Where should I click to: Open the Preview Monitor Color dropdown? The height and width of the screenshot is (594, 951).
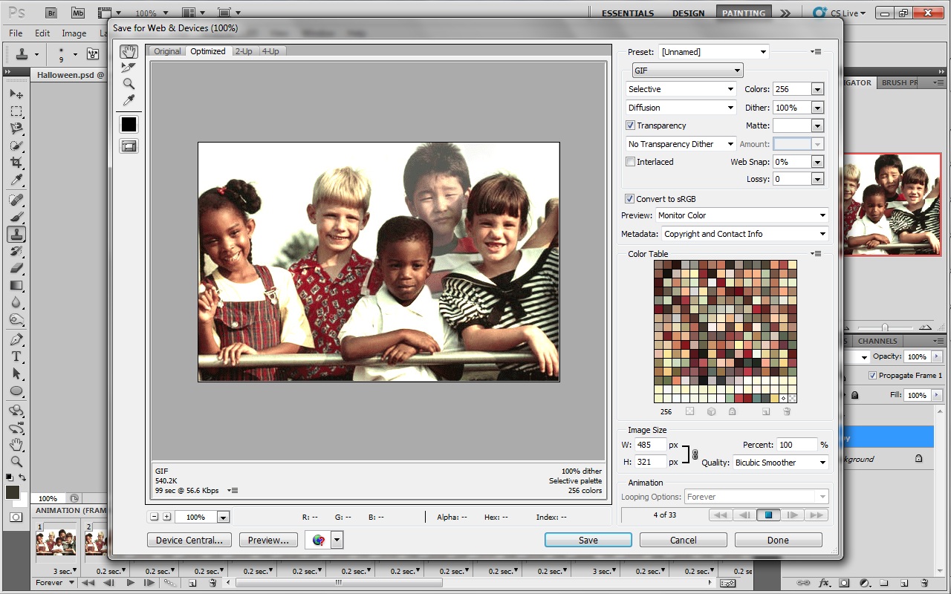[x=742, y=215]
